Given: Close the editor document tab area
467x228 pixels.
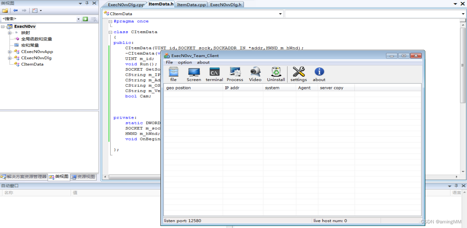Looking at the screenshot, I should tap(462, 3).
